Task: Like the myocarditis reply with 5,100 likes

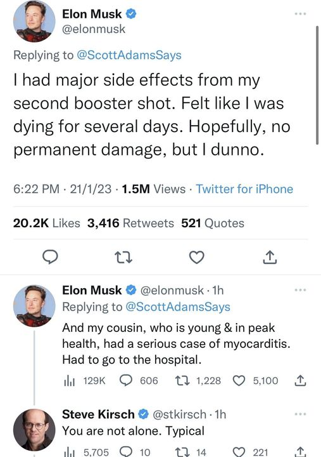Action: [x=239, y=381]
